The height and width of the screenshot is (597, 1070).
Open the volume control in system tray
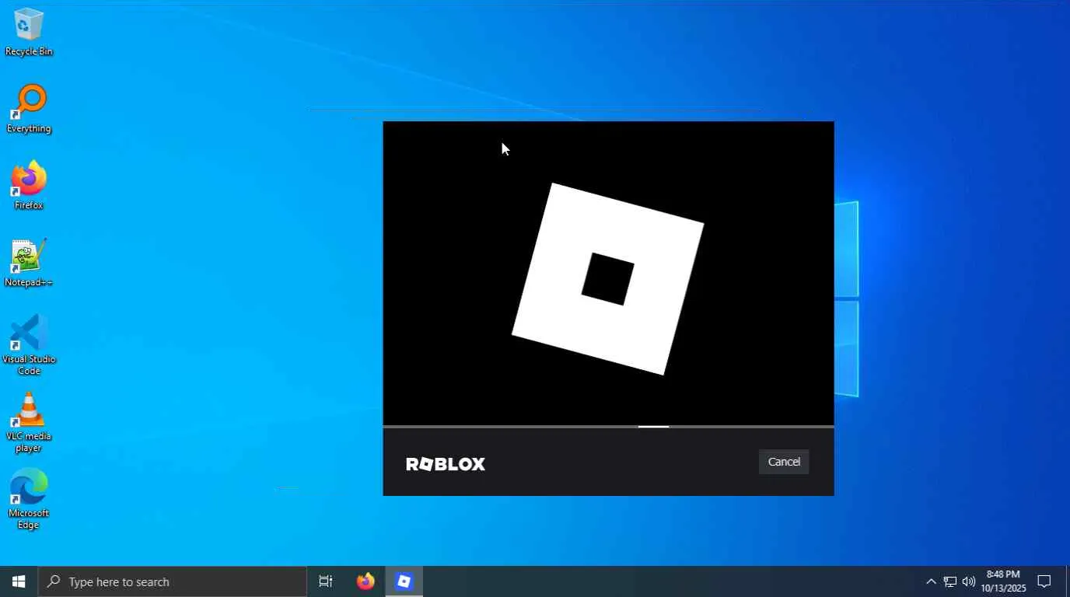tap(969, 581)
